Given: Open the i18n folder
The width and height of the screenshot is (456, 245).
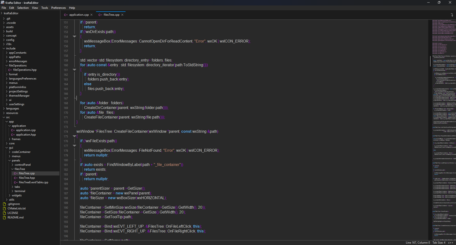Looking at the screenshot, I should [9, 44].
